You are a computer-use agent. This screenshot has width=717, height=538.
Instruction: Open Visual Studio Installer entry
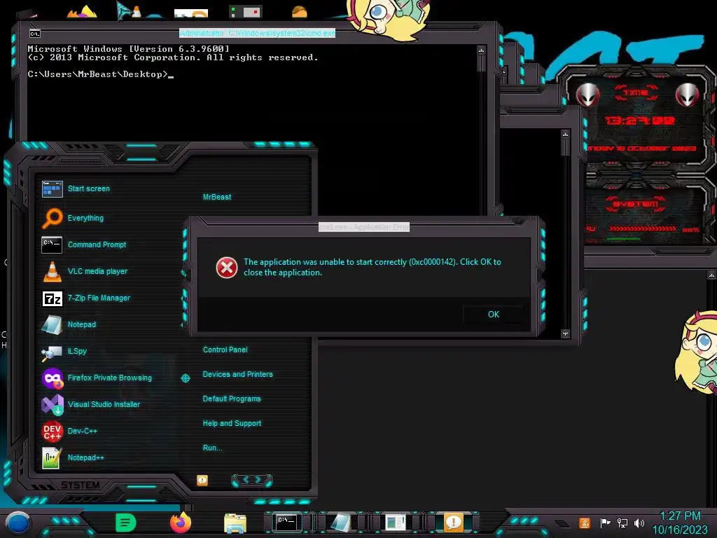click(90, 404)
